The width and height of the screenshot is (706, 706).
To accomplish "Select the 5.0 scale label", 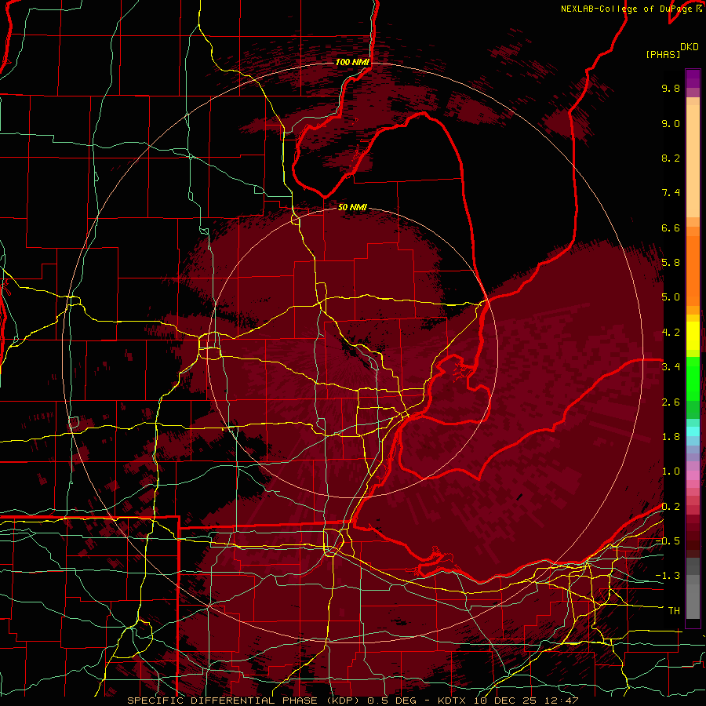I will 671,297.
